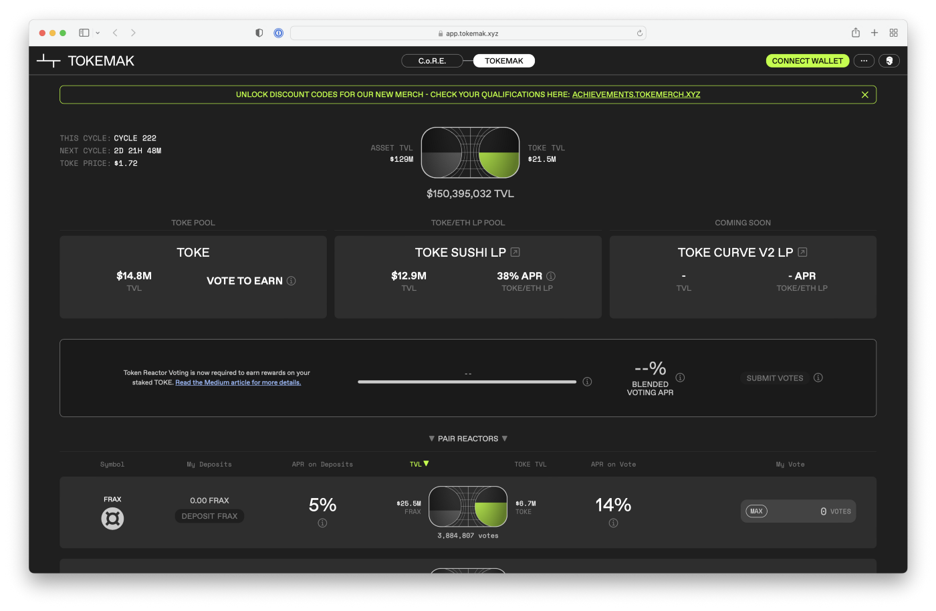Click DEPOSIT FRAX button

click(209, 516)
